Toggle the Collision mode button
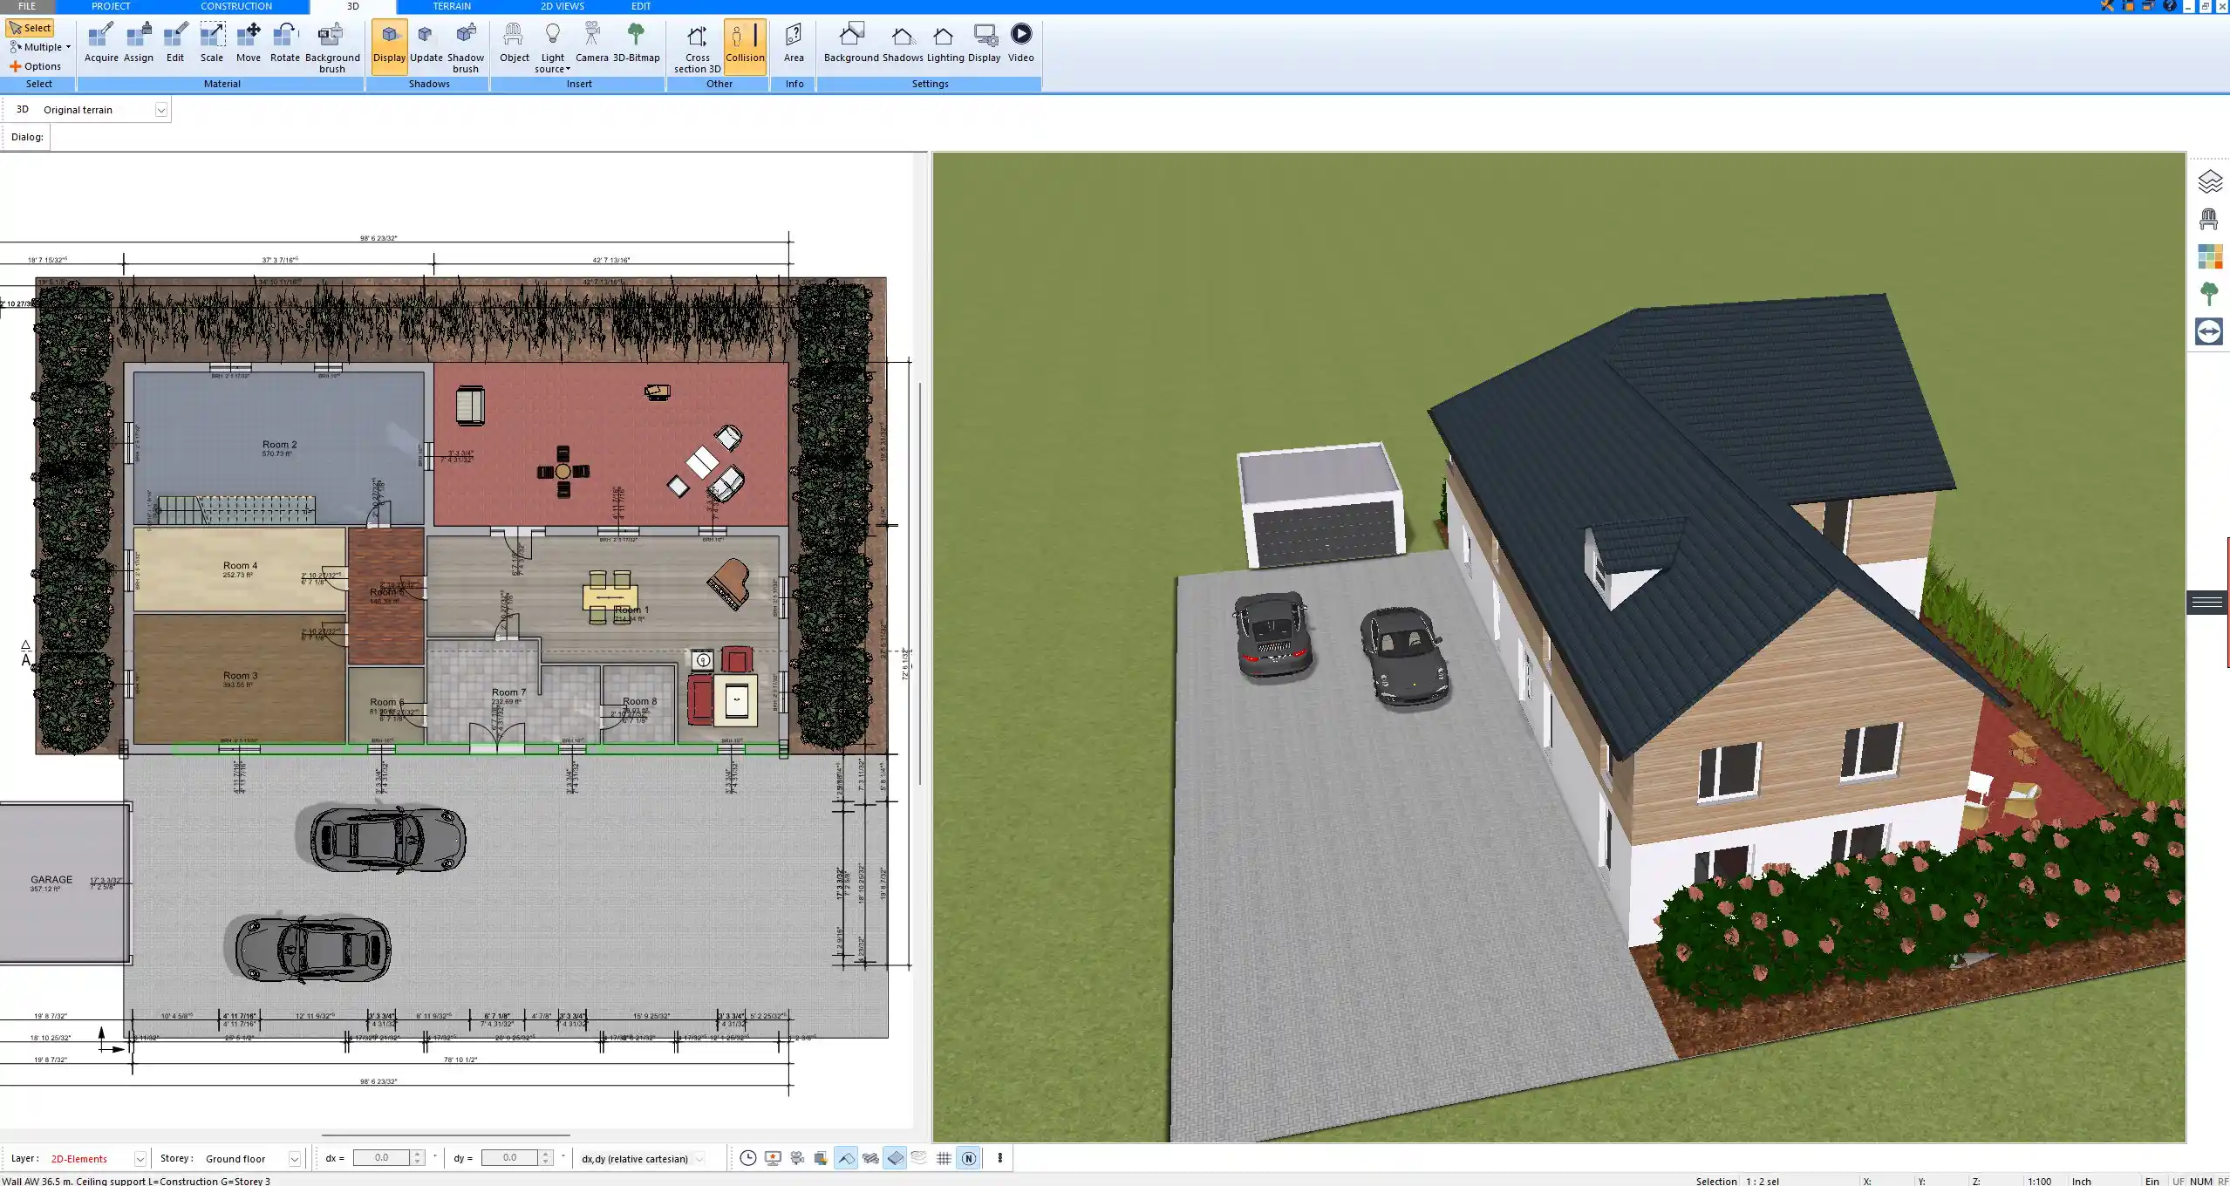Viewport: 2230px width, 1186px height. pyautogui.click(x=745, y=46)
